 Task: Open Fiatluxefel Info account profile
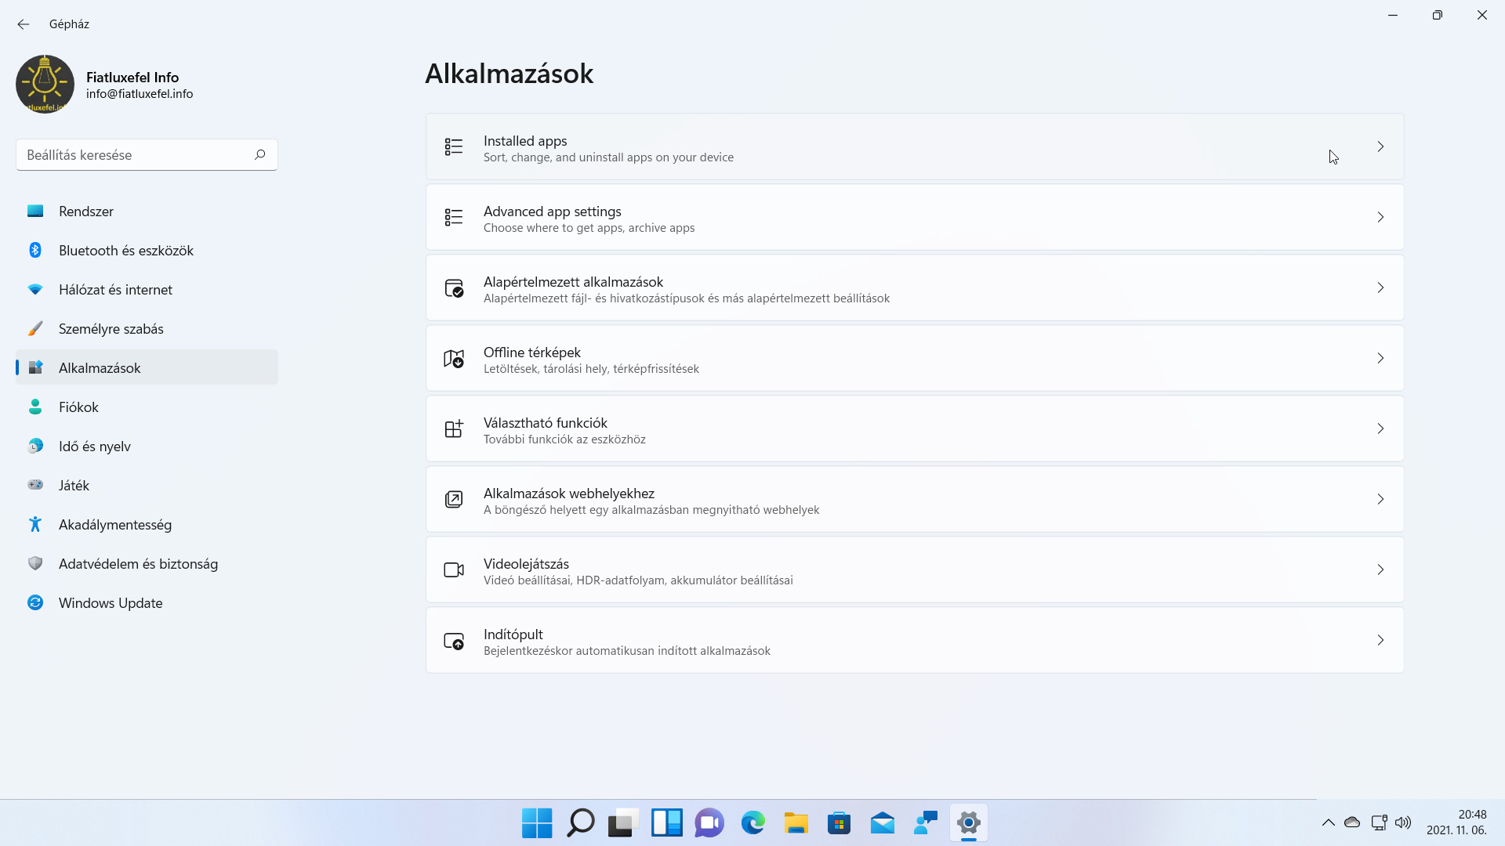tap(105, 84)
